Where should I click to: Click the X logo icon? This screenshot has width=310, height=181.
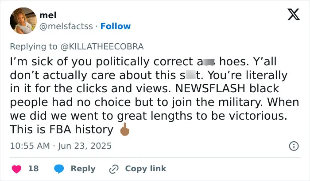point(294,14)
